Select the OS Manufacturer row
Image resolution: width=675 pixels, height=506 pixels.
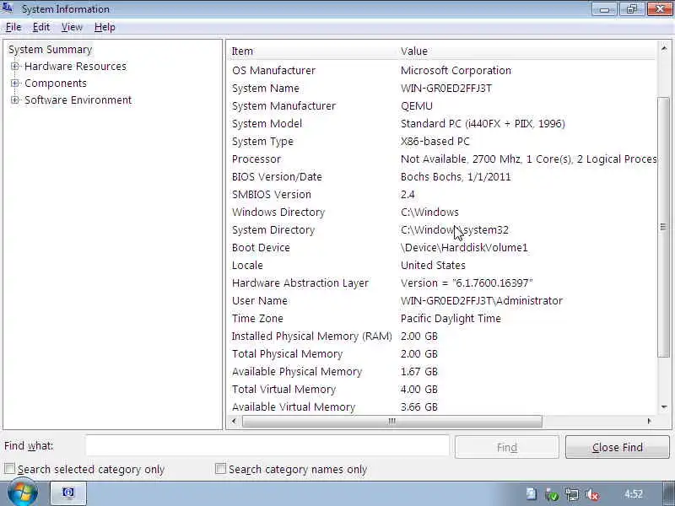coord(442,71)
